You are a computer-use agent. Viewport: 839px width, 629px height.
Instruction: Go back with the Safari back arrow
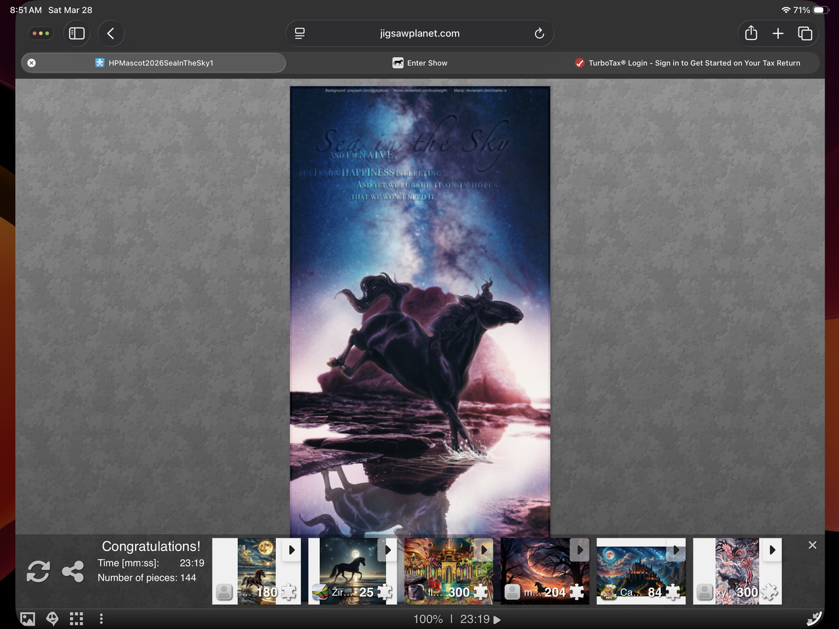coord(111,33)
